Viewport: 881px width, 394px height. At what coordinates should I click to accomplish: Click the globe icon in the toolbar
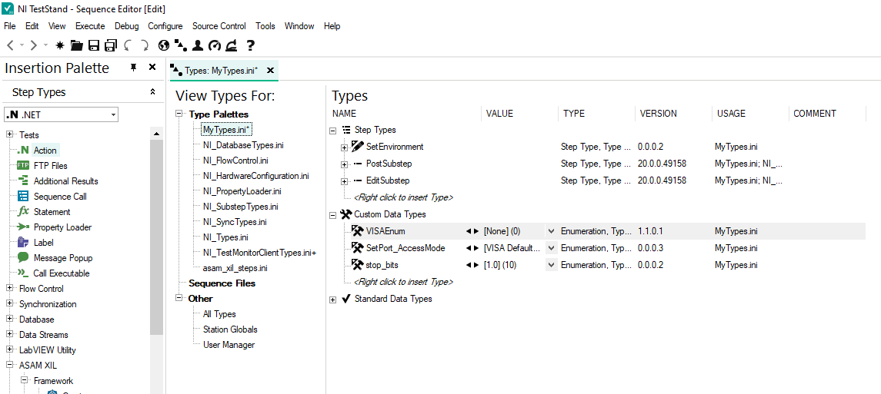(164, 45)
